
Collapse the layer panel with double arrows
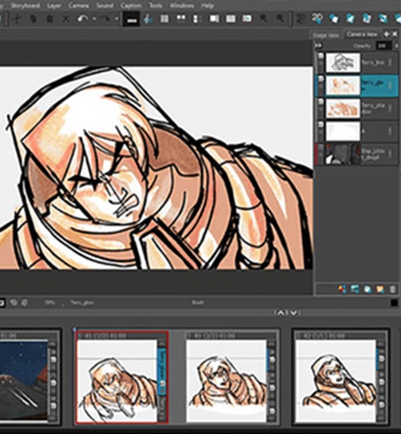319,46
